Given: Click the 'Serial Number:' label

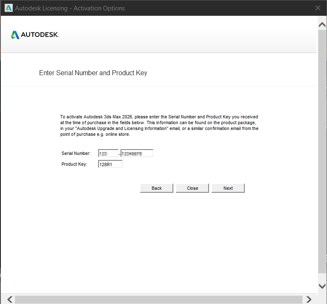Looking at the screenshot, I should click(76, 153).
